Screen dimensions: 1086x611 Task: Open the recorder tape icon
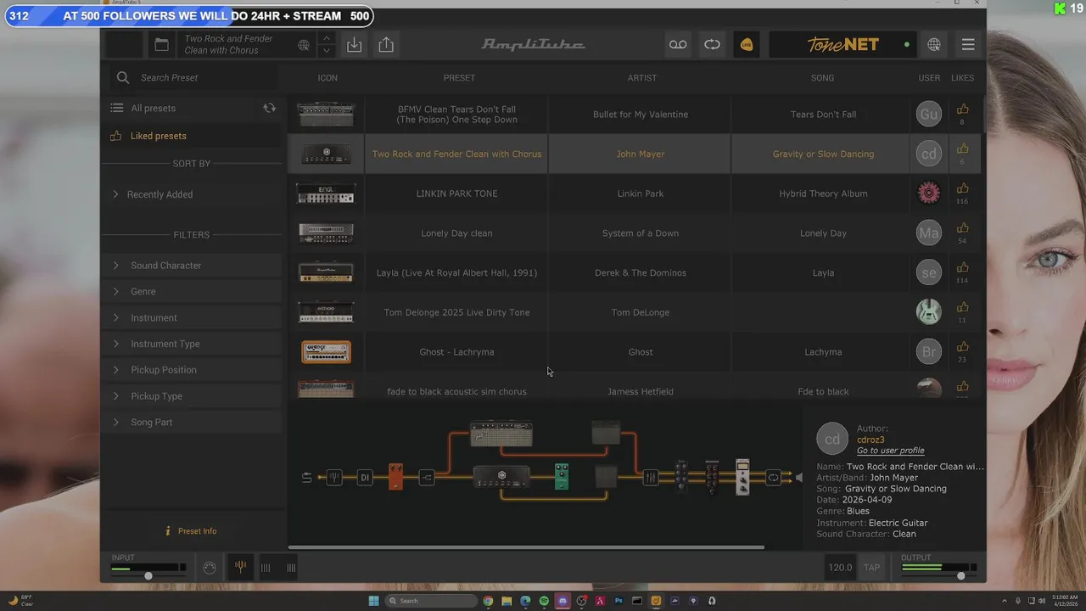click(678, 45)
